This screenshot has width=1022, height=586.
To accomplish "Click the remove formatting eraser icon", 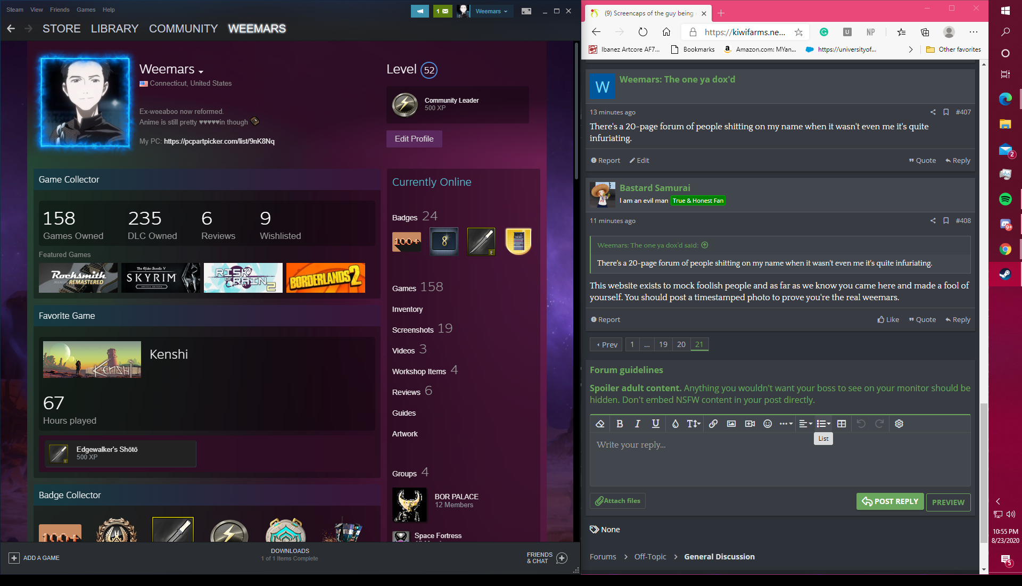I will pyautogui.click(x=600, y=424).
